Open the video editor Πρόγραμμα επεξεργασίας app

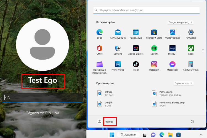(99, 67)
